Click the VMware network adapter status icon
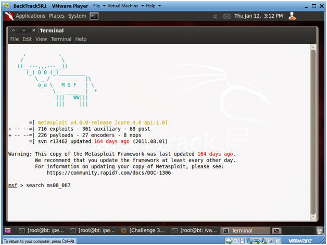This screenshot has height=245, width=327. (249, 241)
